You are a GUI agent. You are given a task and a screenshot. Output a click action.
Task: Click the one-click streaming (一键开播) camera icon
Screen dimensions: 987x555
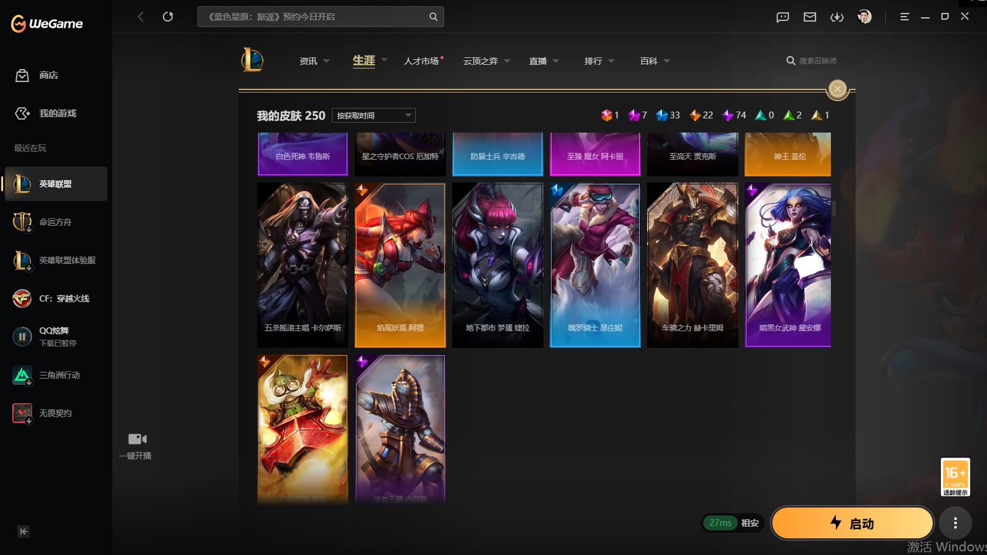click(x=137, y=439)
